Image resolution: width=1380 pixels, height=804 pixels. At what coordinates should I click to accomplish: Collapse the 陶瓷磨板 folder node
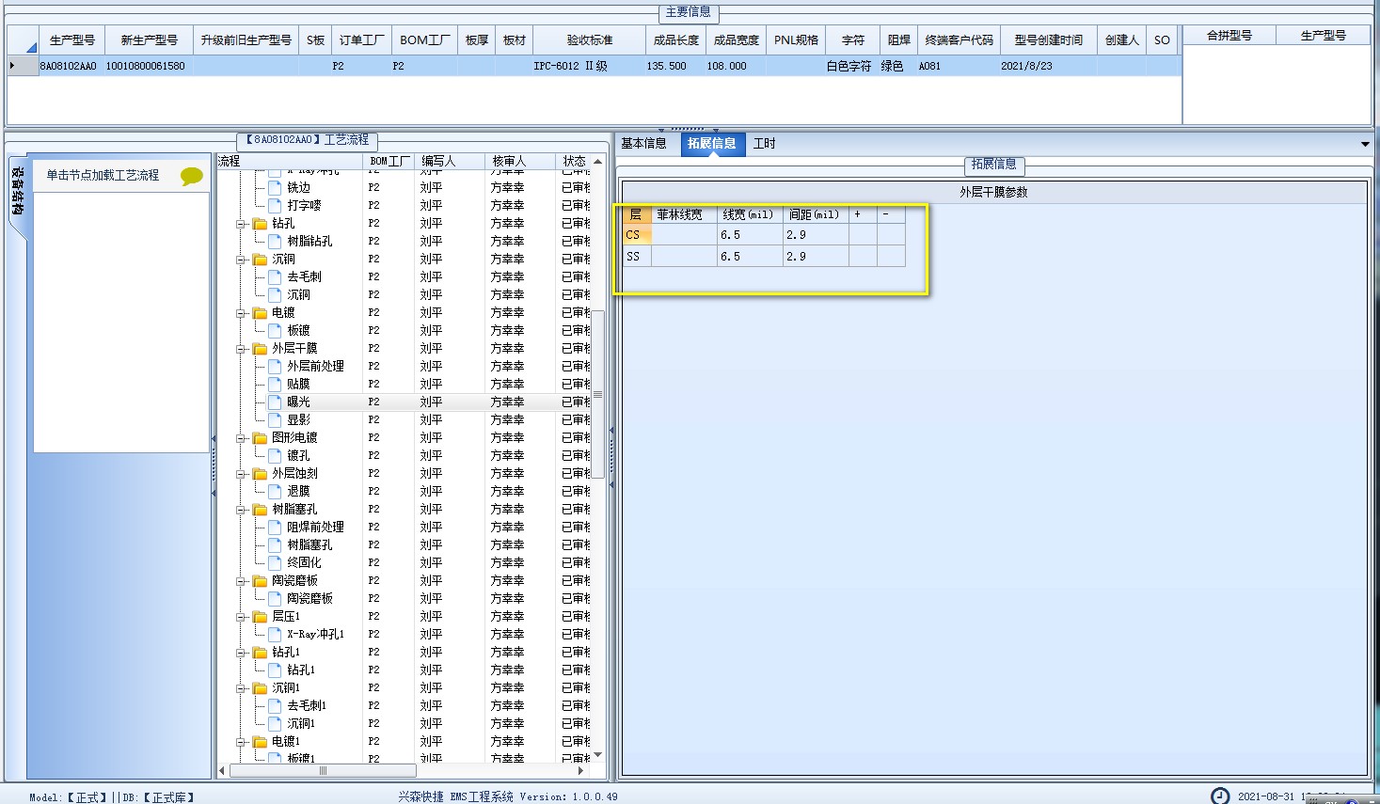242,581
